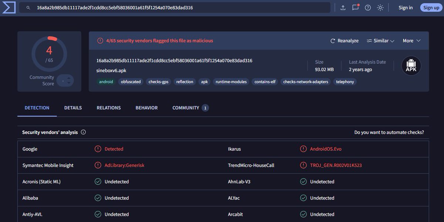The height and width of the screenshot is (222, 444).
Task: Click the APK file type icon
Action: pyautogui.click(x=411, y=66)
